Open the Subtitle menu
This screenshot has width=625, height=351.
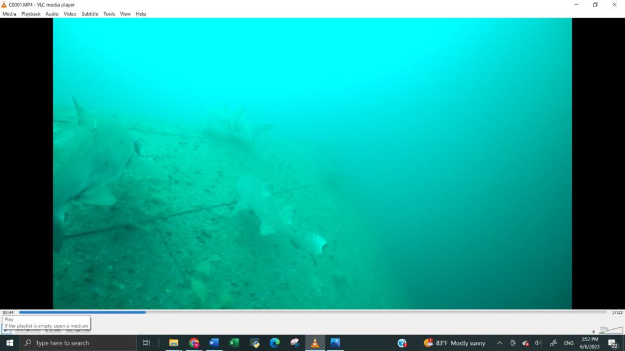click(90, 13)
